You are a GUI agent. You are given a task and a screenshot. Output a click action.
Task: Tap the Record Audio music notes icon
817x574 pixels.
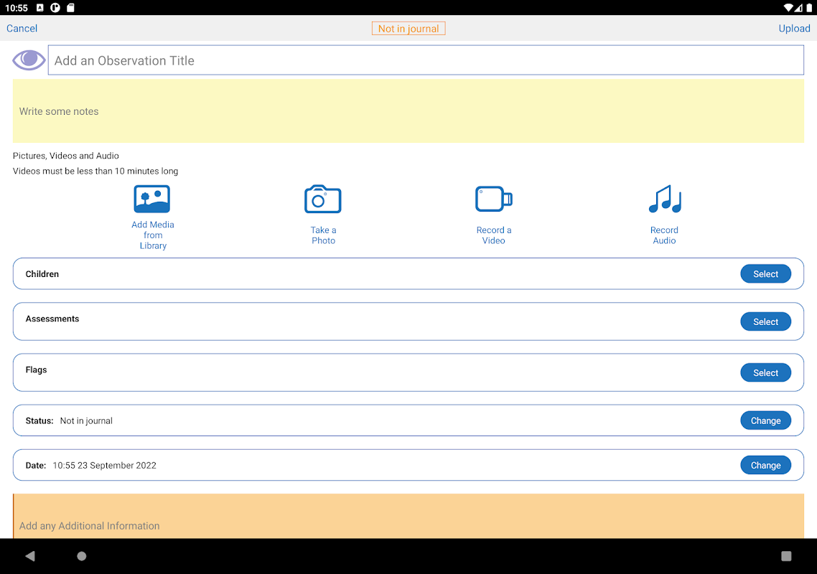point(664,199)
